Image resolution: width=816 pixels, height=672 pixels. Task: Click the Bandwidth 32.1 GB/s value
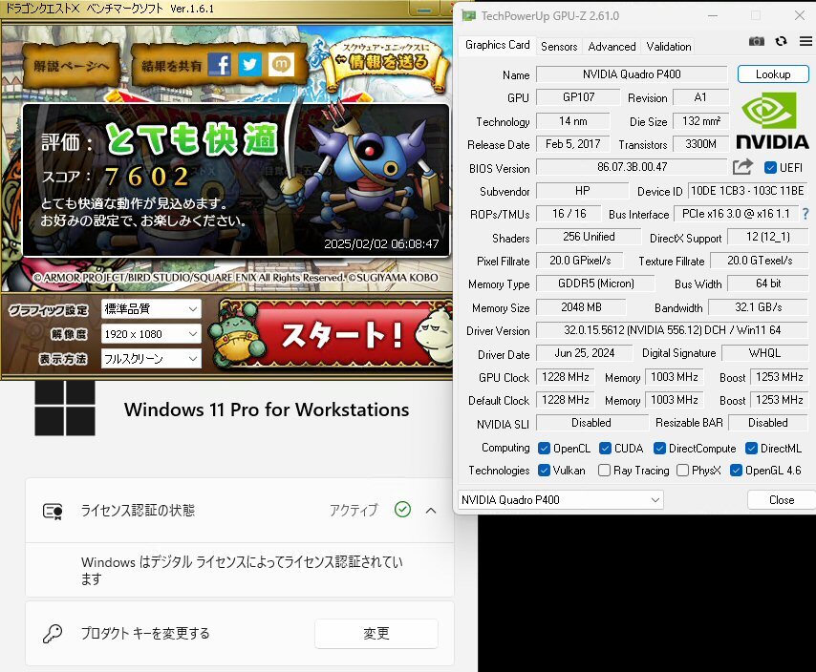(759, 307)
